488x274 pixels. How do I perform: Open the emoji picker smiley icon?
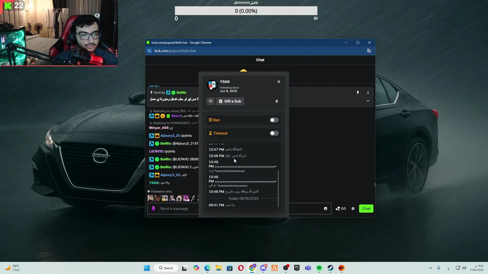pyautogui.click(x=326, y=209)
